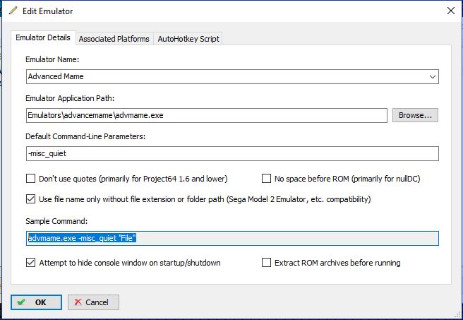This screenshot has width=463, height=320.
Task: Click the Edit Emulator title bar text
Action: point(47,11)
